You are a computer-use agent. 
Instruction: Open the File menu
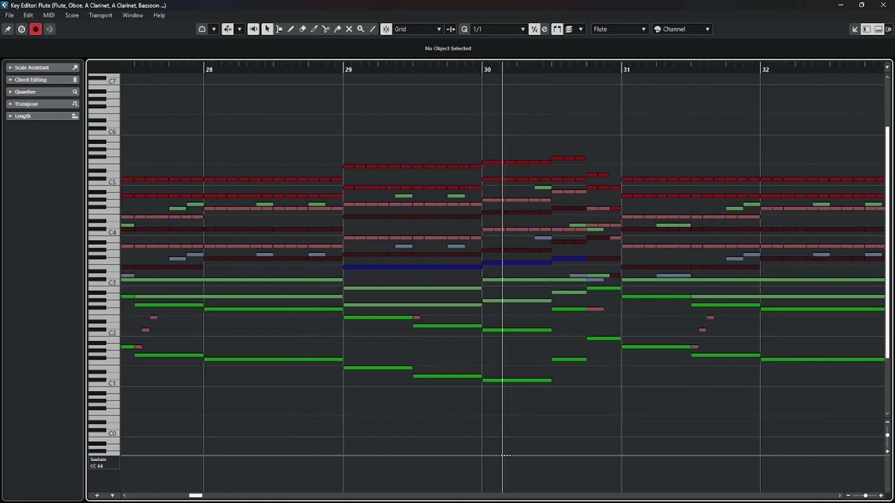tap(10, 15)
